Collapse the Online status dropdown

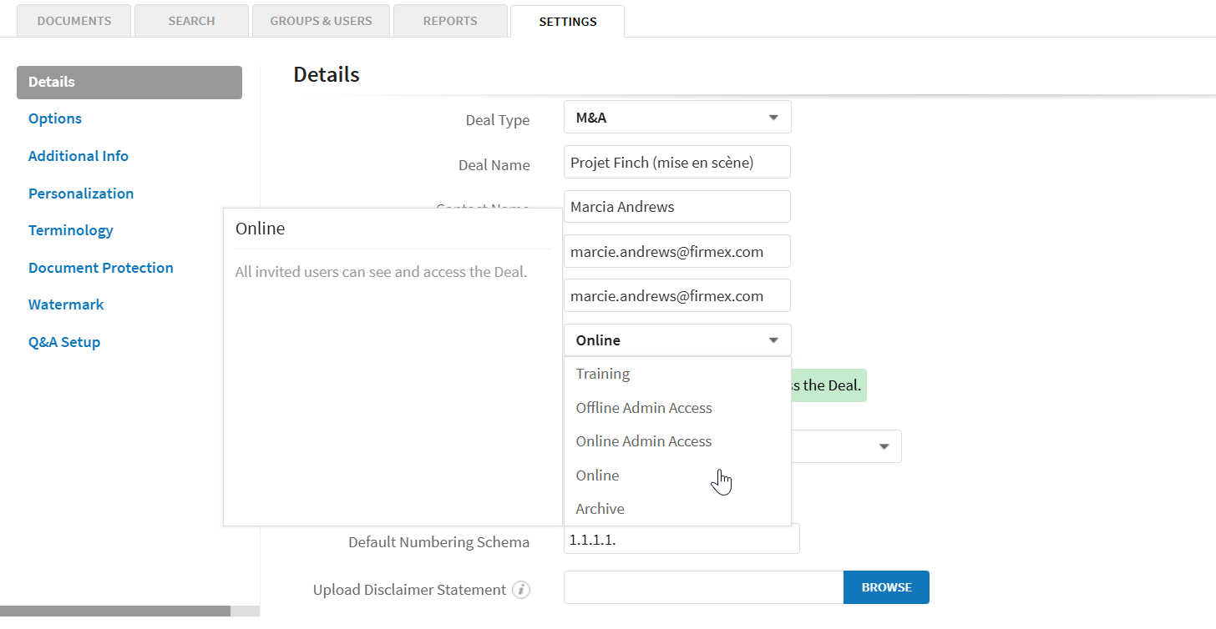677,340
